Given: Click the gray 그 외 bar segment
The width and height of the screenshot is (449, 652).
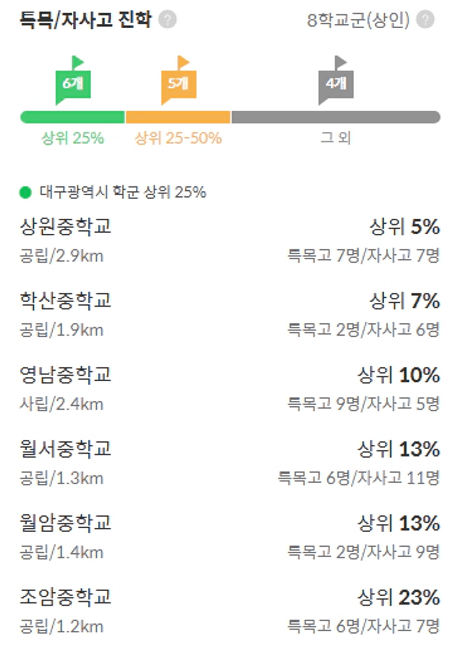Looking at the screenshot, I should click(336, 117).
